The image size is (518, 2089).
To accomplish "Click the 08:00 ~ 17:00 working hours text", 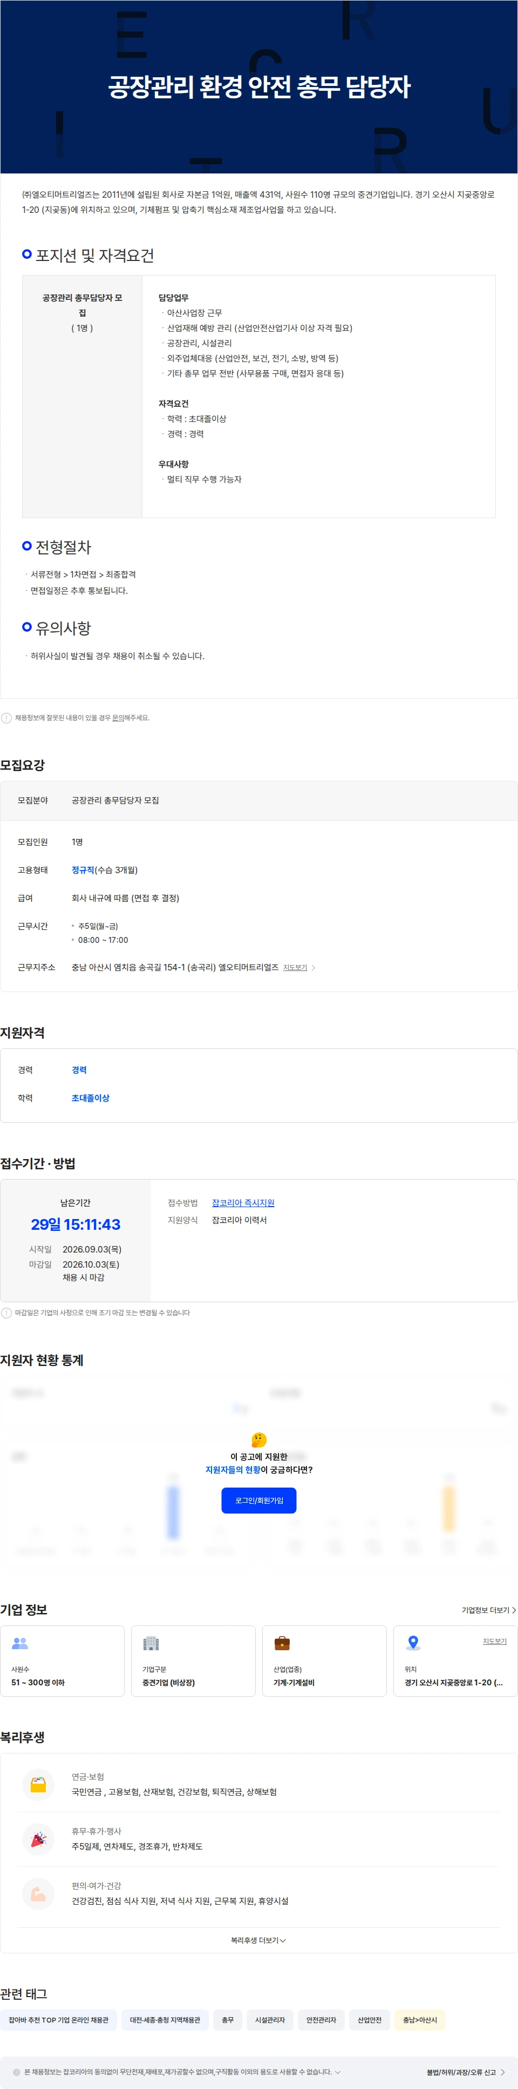I will pyautogui.click(x=103, y=940).
